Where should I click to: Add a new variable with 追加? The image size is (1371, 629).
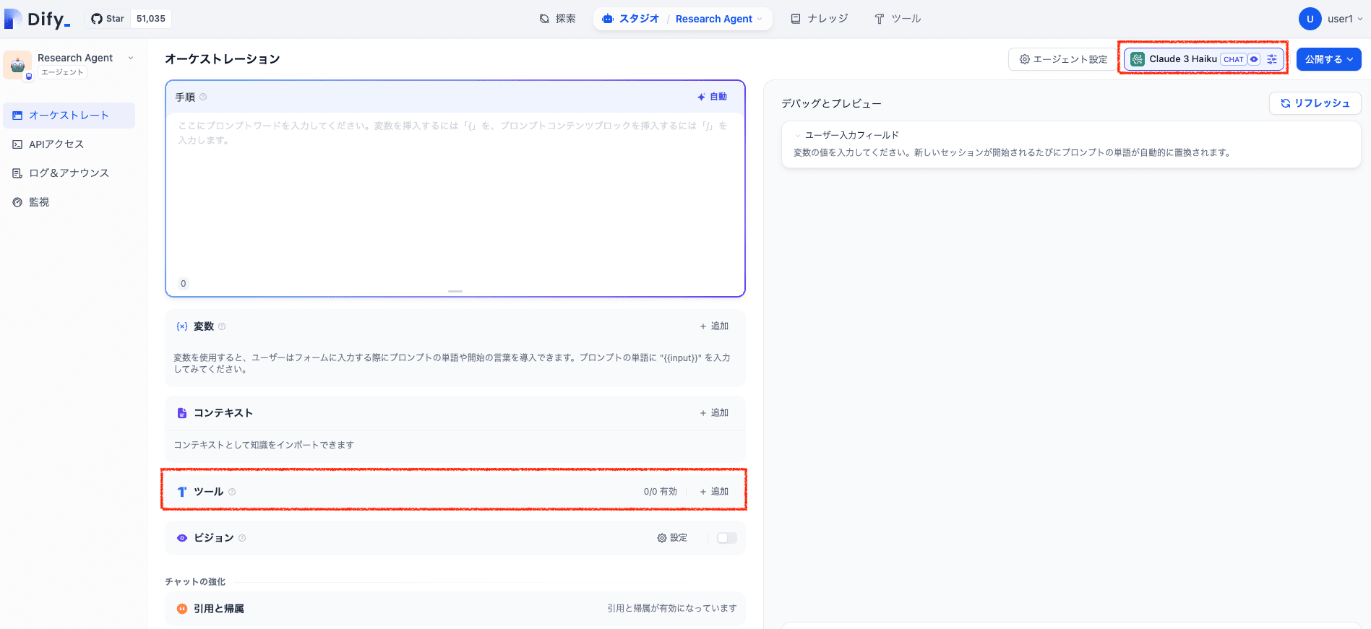point(714,326)
